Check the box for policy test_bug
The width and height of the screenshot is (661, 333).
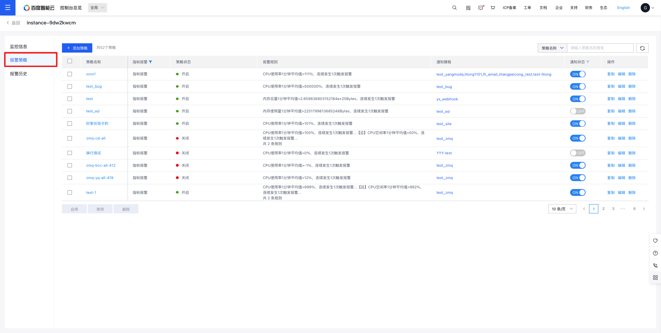click(x=70, y=87)
